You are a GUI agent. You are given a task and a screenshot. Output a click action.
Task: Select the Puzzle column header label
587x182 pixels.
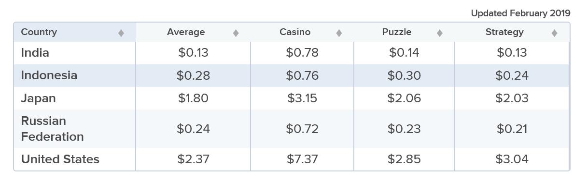[397, 32]
